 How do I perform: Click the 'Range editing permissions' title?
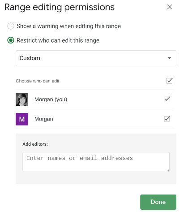tap(60, 8)
